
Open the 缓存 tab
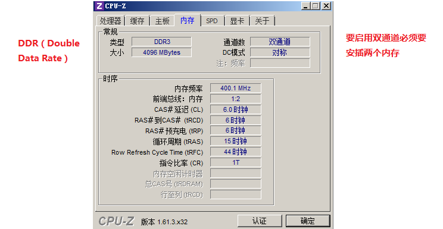(138, 21)
